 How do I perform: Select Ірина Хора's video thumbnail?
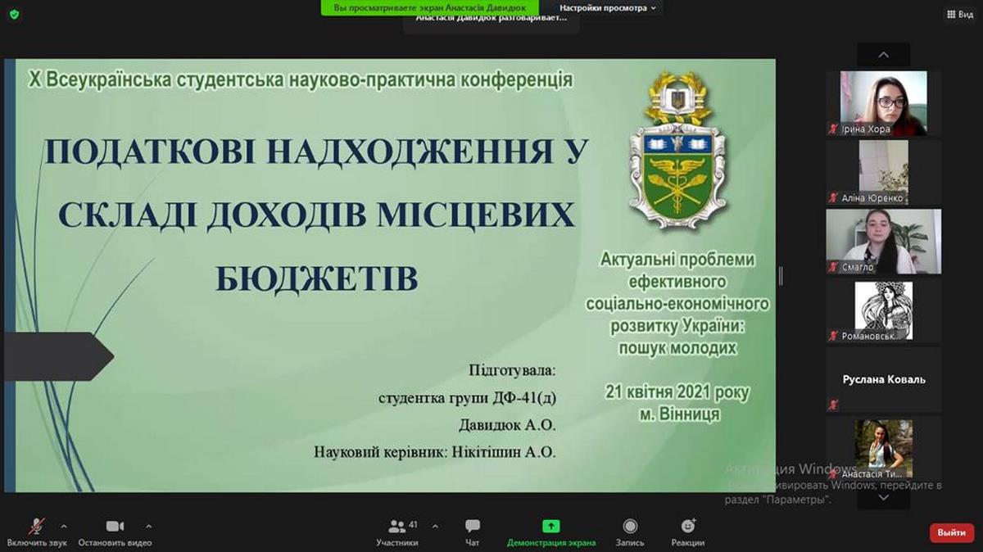(883, 103)
